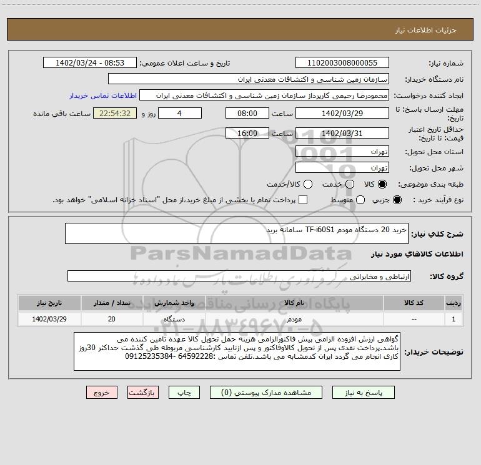Click the table date cell 1402/03/29
Screen dimensions: 481x465
click(x=49, y=319)
